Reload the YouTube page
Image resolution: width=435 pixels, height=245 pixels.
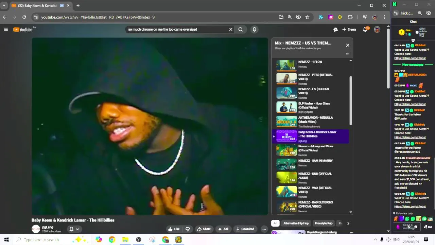pos(24,17)
